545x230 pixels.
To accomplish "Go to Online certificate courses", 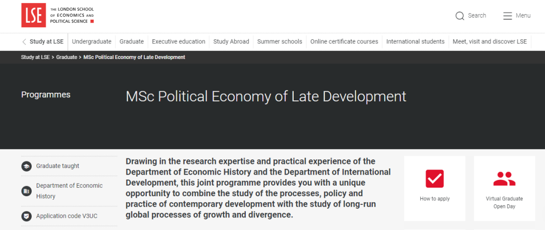I will tap(344, 42).
